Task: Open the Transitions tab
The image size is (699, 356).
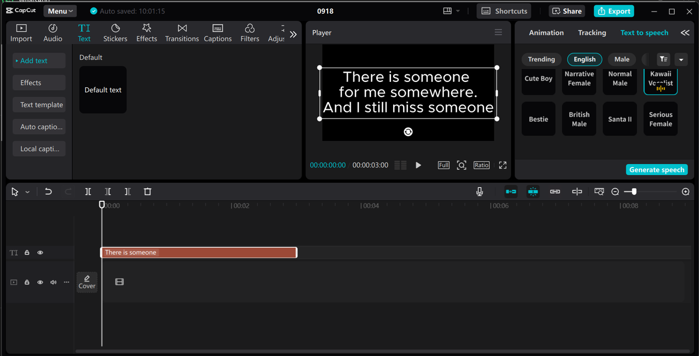Action: 182,33
